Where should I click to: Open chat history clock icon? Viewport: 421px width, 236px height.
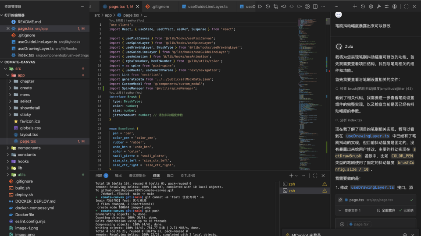[363, 7]
